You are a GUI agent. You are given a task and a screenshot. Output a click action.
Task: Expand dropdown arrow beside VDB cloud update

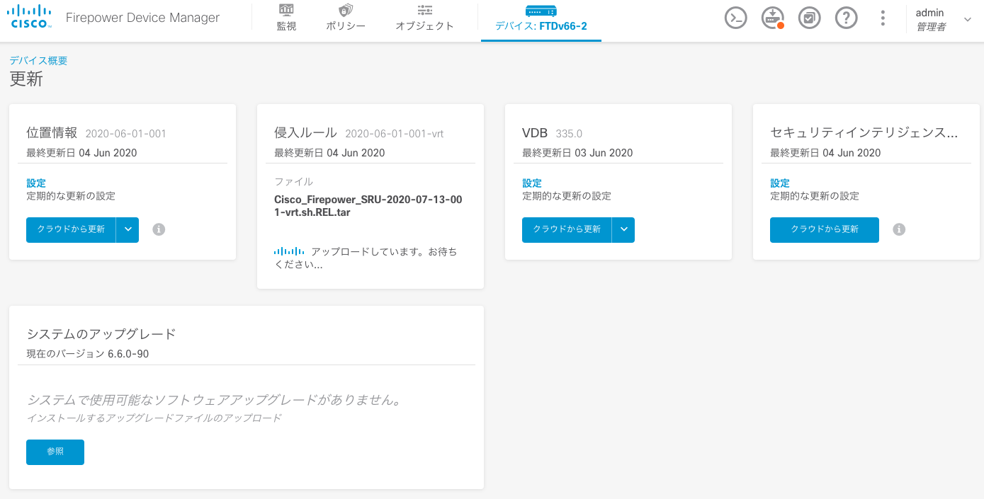tap(623, 229)
